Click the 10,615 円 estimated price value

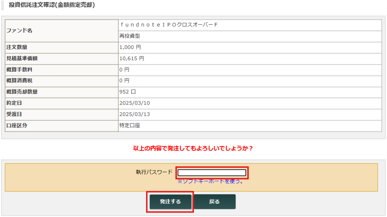[132, 59]
